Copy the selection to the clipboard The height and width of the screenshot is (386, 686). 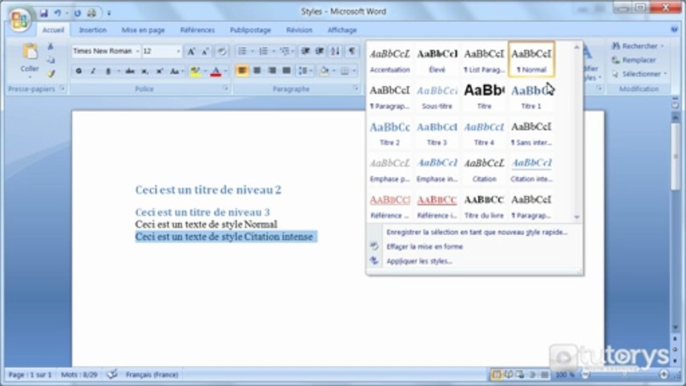[x=50, y=60]
